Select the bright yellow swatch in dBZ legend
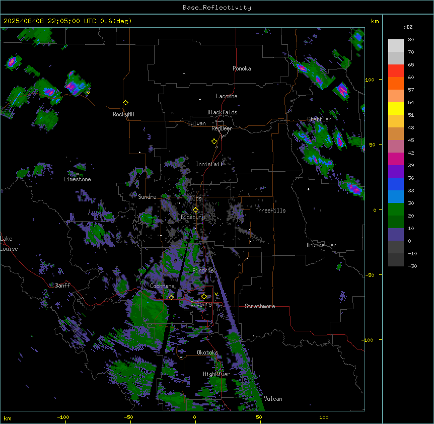Viewport: 434px width, 424px height. (396, 108)
